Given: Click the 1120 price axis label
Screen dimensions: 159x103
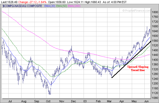Looking at the screenshot, I should click(155, 93).
